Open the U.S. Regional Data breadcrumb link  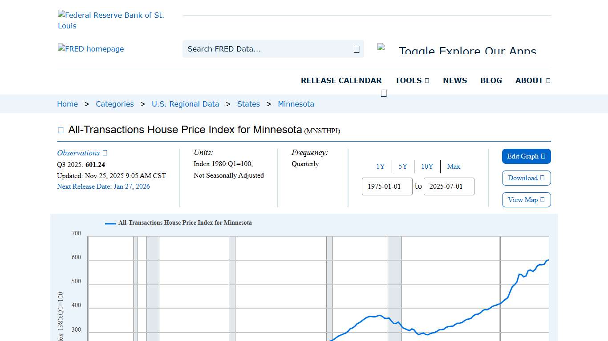coord(185,103)
